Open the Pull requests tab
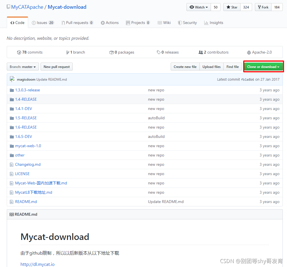 [77, 23]
